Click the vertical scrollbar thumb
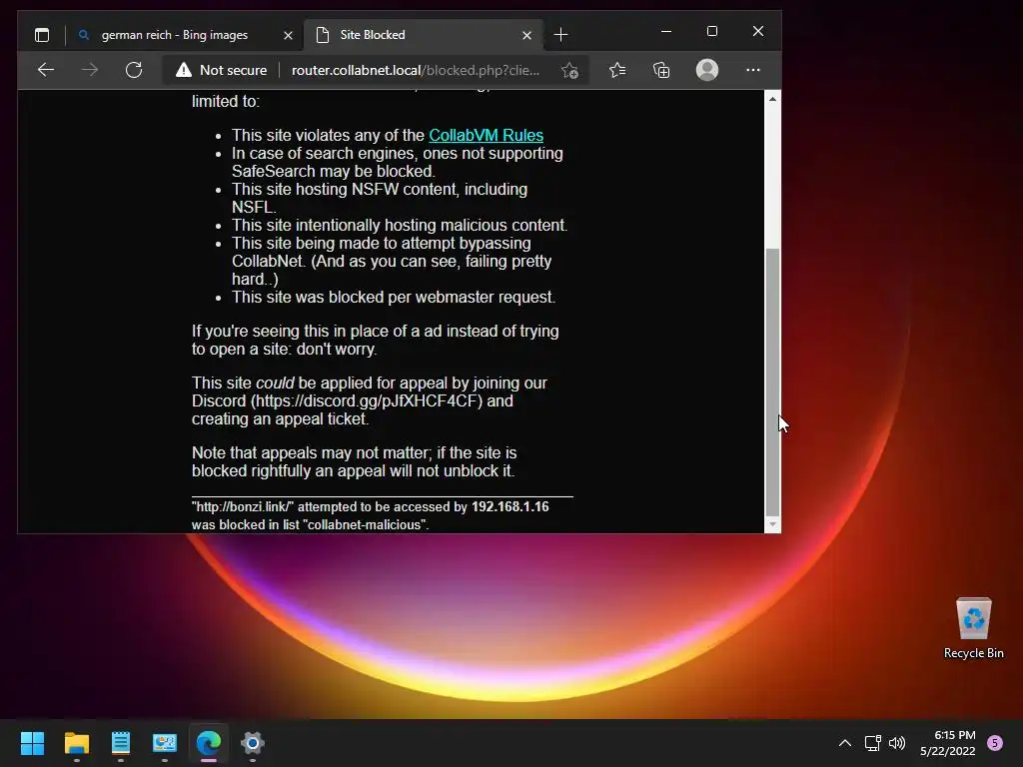 click(x=772, y=383)
